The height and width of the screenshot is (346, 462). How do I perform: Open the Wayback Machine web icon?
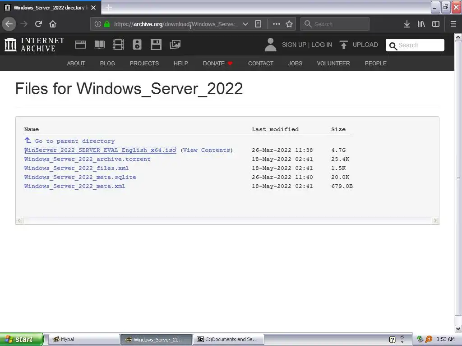pos(80,45)
